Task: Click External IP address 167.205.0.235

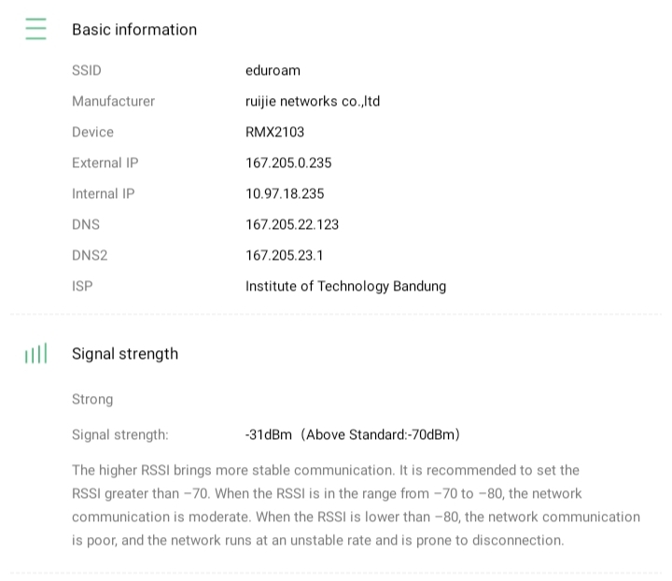Action: point(288,163)
